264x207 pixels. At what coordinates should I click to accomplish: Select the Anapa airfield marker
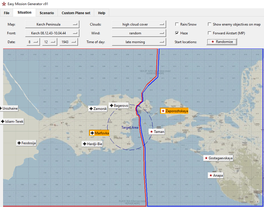216,175
